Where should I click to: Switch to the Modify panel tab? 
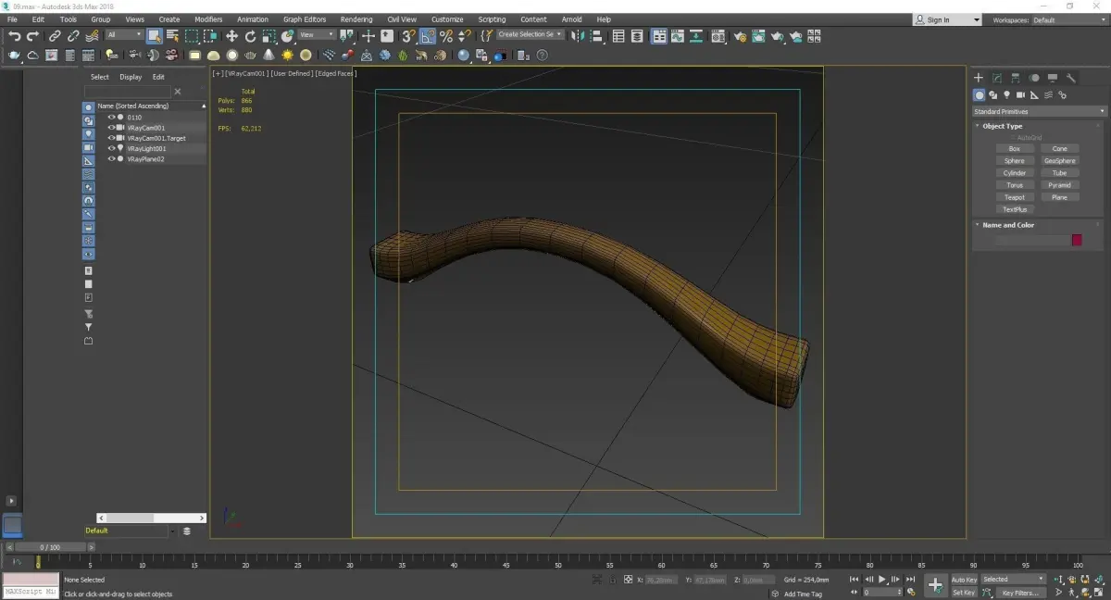point(997,78)
